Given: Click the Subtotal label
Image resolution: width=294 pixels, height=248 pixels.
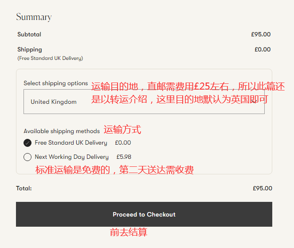Looking at the screenshot, I should click(29, 35).
